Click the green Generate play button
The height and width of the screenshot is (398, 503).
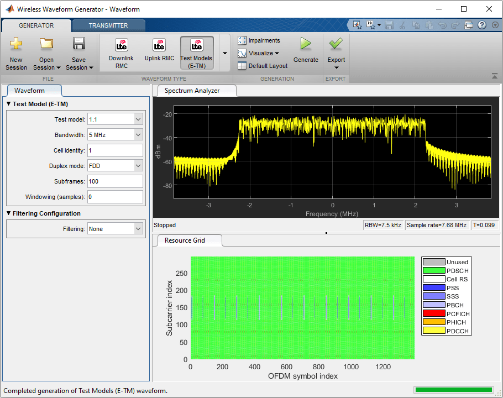click(x=306, y=44)
